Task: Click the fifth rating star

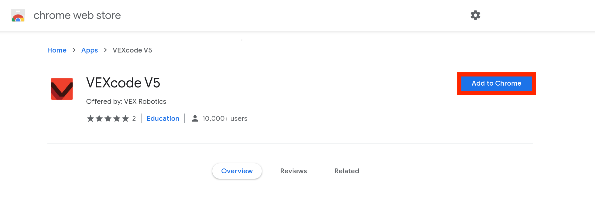Action: coord(125,118)
